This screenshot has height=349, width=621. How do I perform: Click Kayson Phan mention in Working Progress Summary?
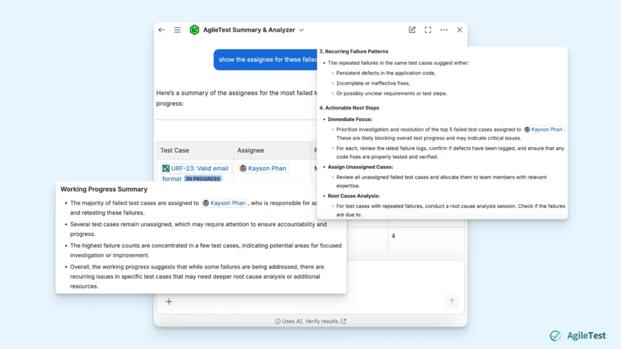(x=224, y=203)
